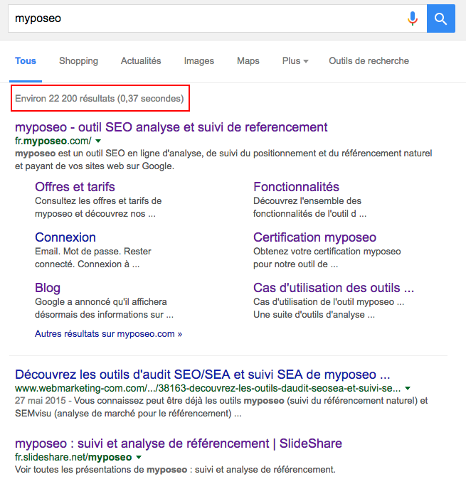Click snippet 'Obtenez votre certification myposeo'
The width and height of the screenshot is (466, 484).
(327, 252)
